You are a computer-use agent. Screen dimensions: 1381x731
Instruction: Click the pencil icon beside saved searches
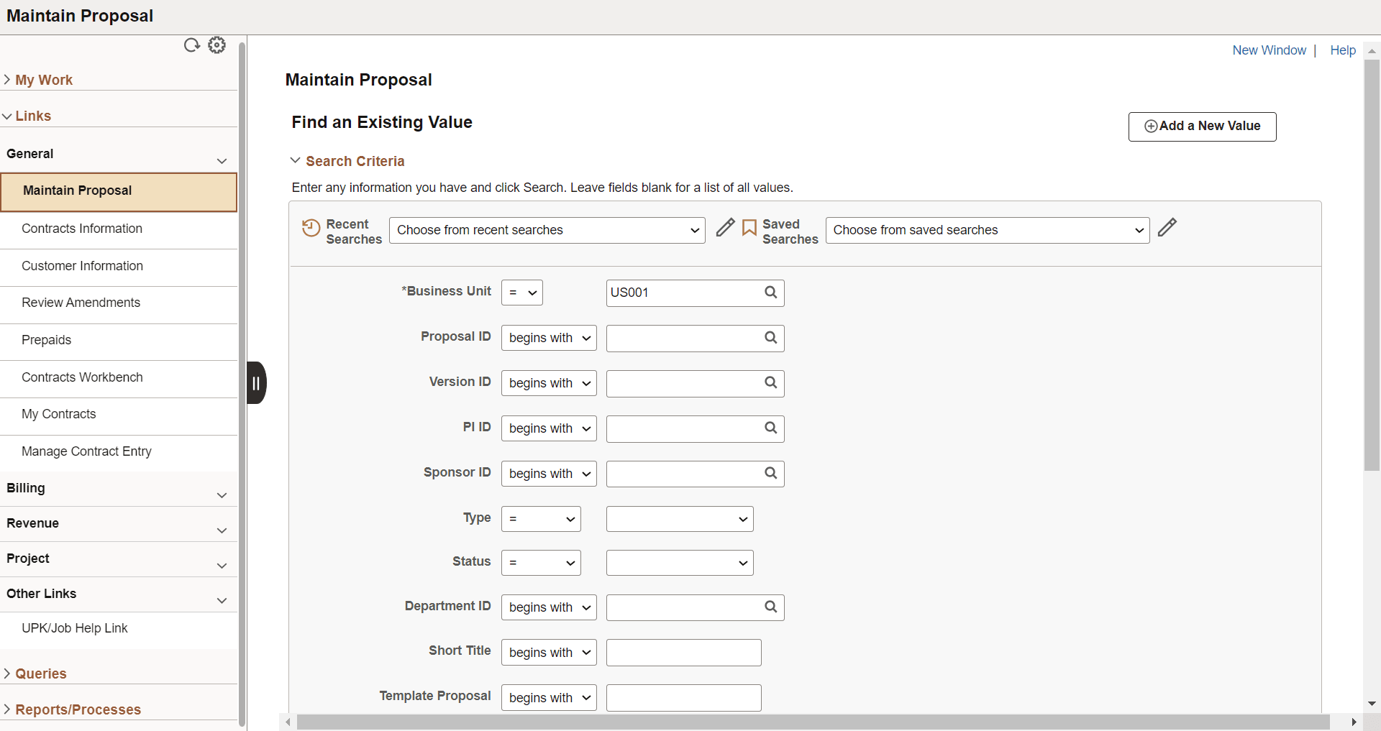pyautogui.click(x=1167, y=227)
